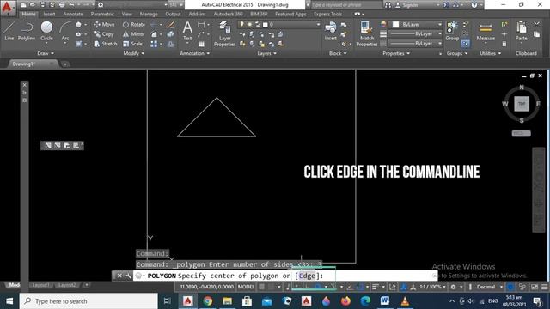
Task: Click the color wheel object color swatch
Action: [383, 24]
